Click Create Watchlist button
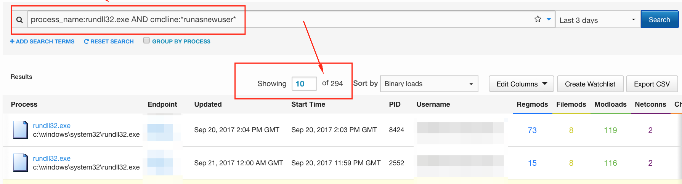This screenshot has width=682, height=184. point(590,84)
